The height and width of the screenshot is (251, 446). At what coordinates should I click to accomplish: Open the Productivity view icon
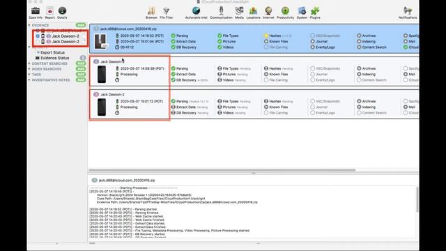click(x=285, y=11)
